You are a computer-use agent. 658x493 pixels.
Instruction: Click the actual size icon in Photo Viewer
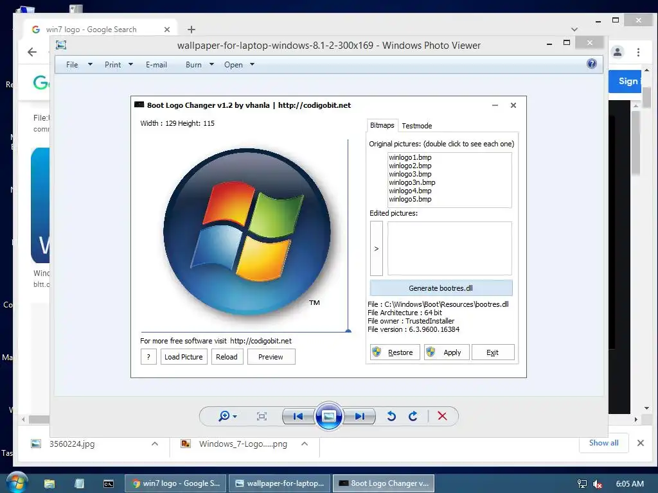262,416
